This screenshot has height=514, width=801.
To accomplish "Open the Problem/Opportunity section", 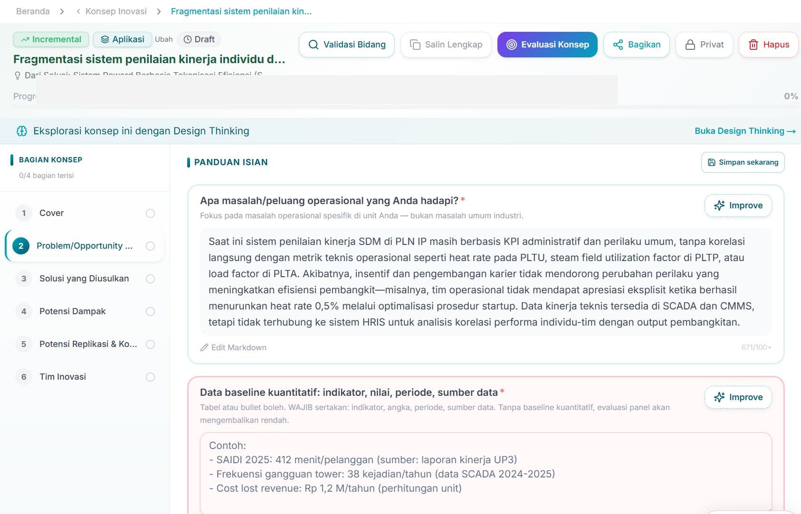I will click(85, 246).
